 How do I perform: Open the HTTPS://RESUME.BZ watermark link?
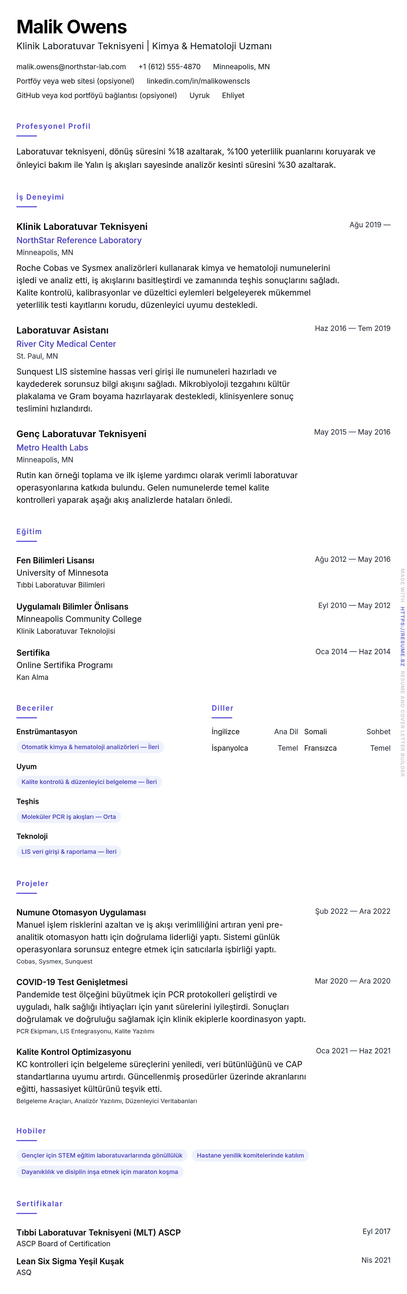pos(402,629)
